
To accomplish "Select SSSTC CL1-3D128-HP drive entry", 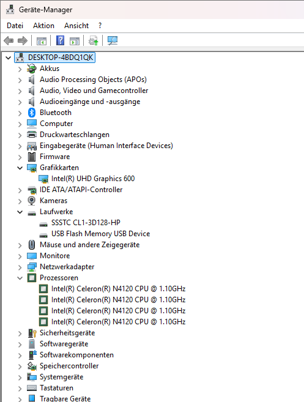I will (86, 223).
